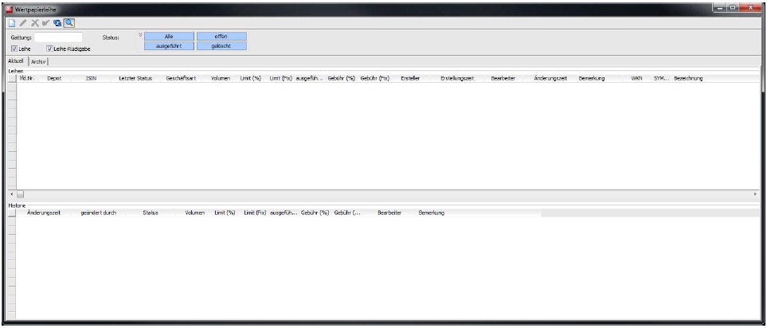The width and height of the screenshot is (767, 328).
Task: Focus the Gattung input field
Action: click(58, 37)
